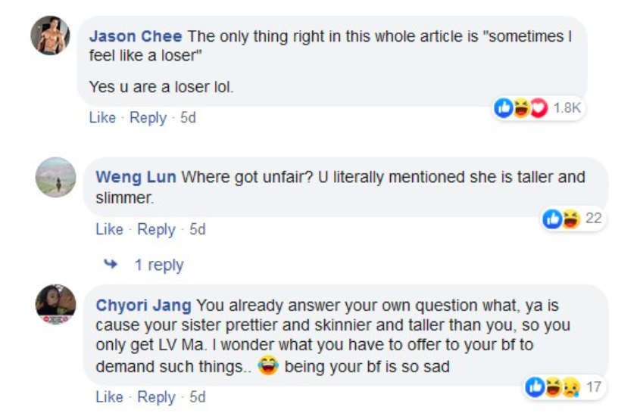Image resolution: width=640 pixels, height=416 pixels.
Task: Expand the 1 reply thread
Action: 158,265
